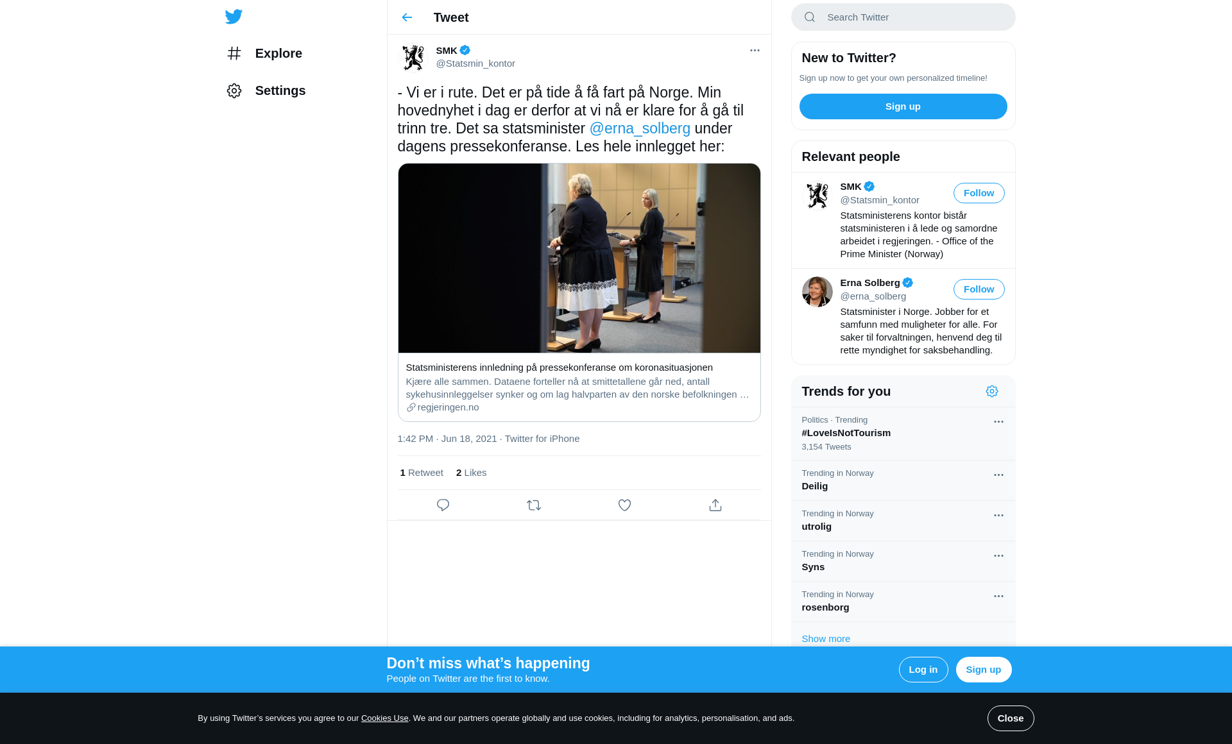Click into the Search Twitter field
The width and height of the screenshot is (1232, 744).
coord(911,17)
